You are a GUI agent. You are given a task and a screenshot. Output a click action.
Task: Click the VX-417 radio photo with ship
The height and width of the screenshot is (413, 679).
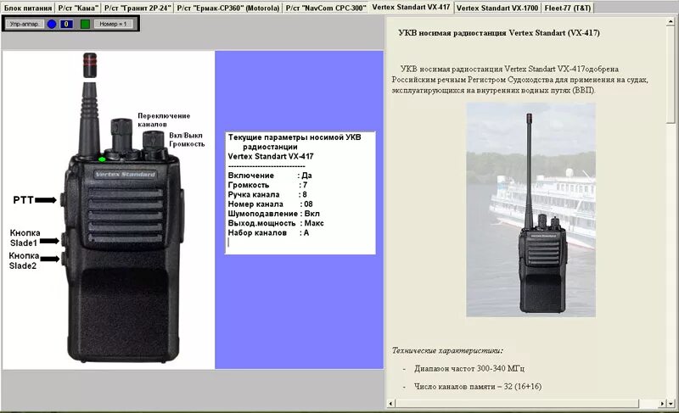(x=531, y=209)
